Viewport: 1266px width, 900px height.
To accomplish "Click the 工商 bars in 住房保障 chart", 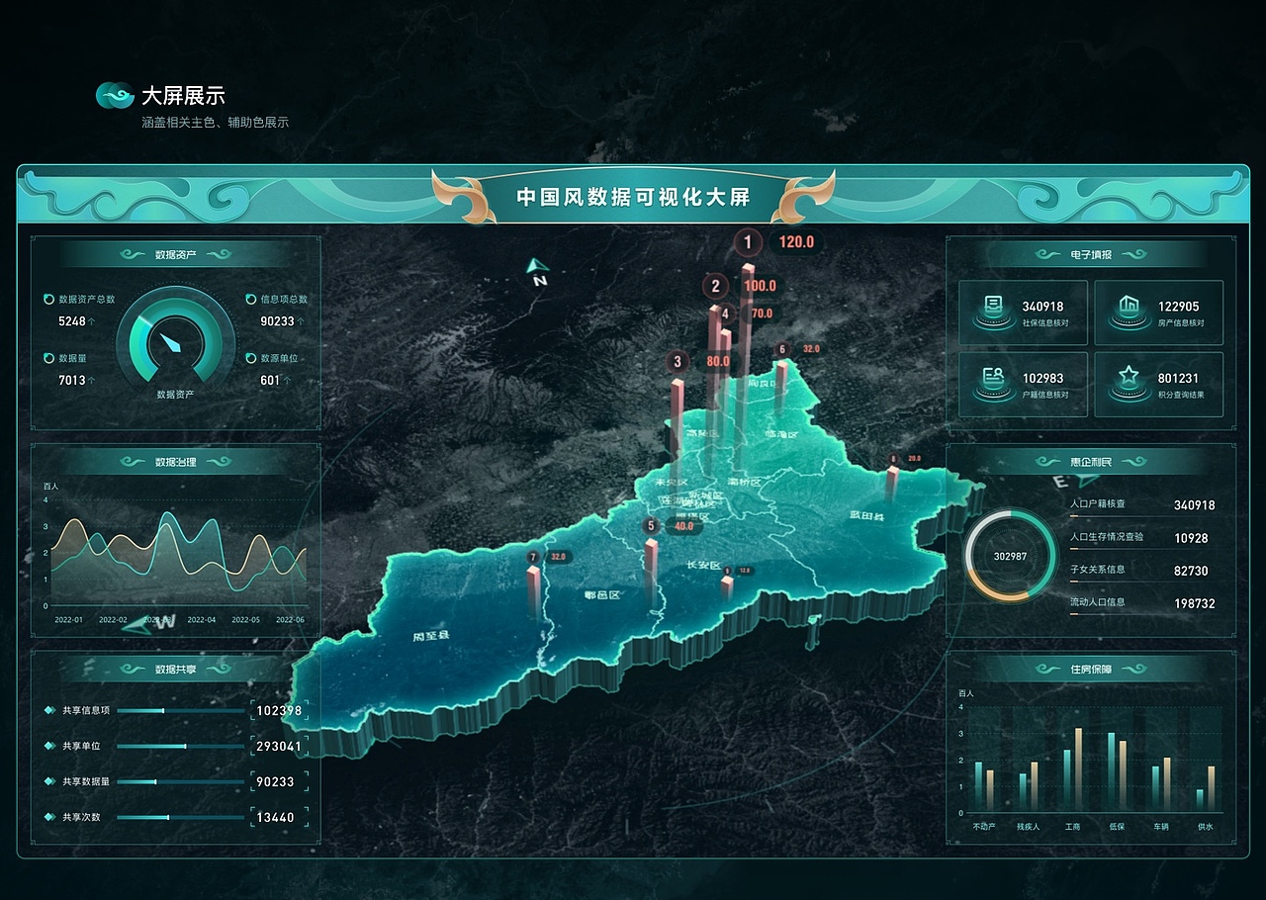I will [x=1073, y=769].
